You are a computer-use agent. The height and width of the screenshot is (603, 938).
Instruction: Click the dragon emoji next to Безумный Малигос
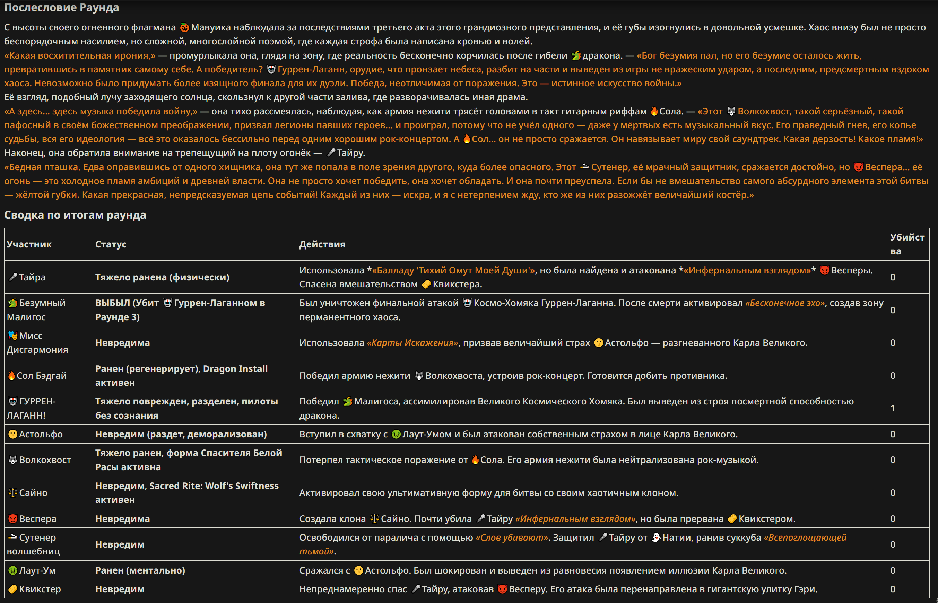tap(13, 303)
